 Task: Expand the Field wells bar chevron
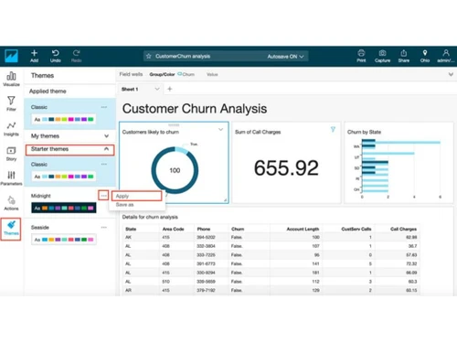tap(451, 74)
